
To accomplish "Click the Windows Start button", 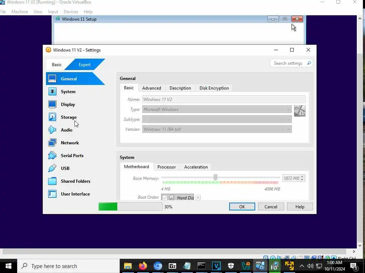I will pyautogui.click(x=9, y=266).
